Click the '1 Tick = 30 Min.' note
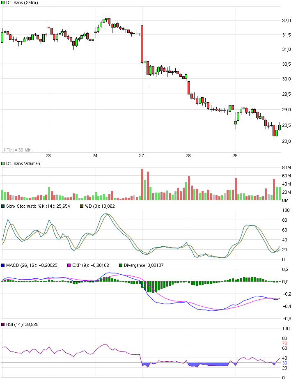Screen dimensions: 298x381 coord(18,150)
